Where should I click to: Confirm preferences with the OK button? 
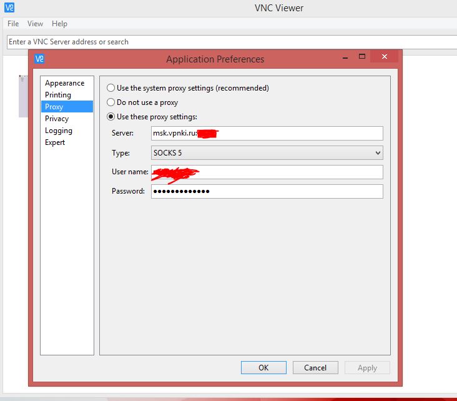pos(263,367)
